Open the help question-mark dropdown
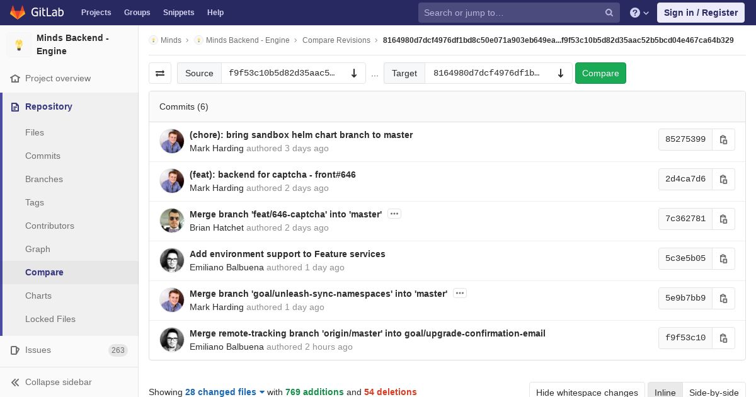This screenshot has width=756, height=397. [639, 13]
